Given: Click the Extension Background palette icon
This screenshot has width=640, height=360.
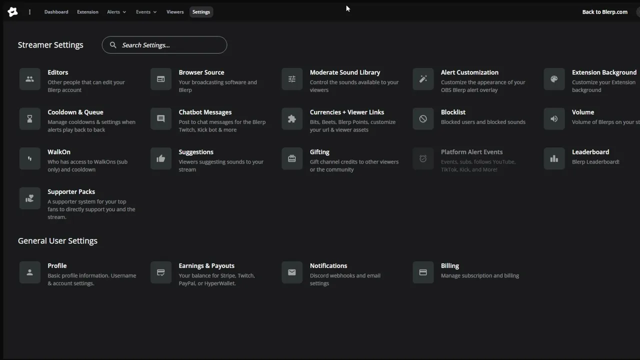Looking at the screenshot, I should click(x=554, y=79).
